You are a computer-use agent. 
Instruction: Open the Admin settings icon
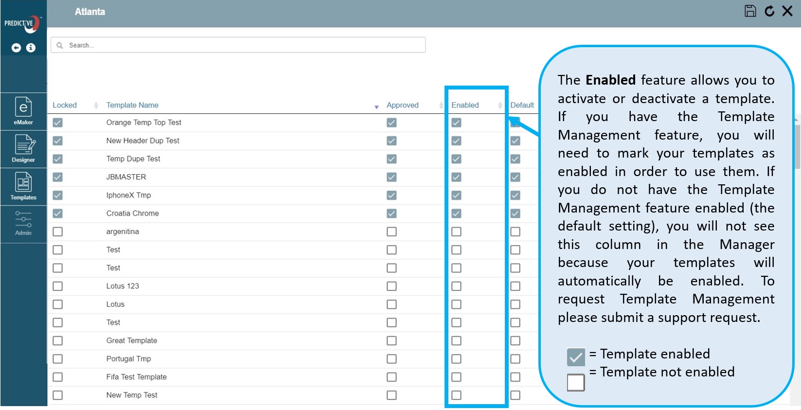pyautogui.click(x=23, y=223)
